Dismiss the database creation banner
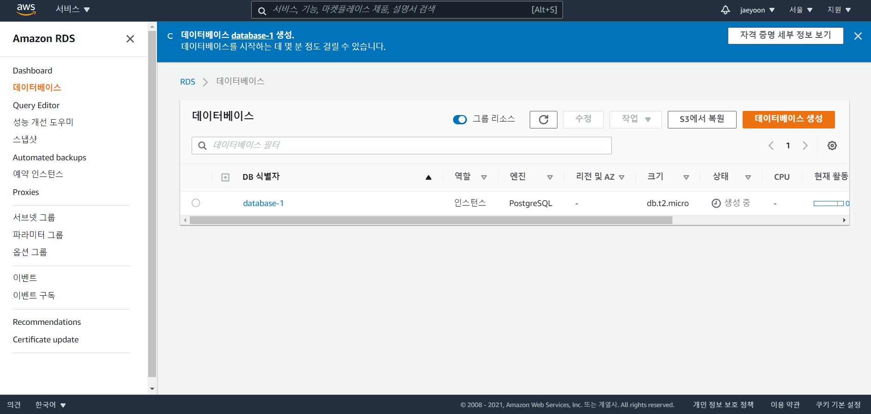The width and height of the screenshot is (871, 414). click(858, 36)
